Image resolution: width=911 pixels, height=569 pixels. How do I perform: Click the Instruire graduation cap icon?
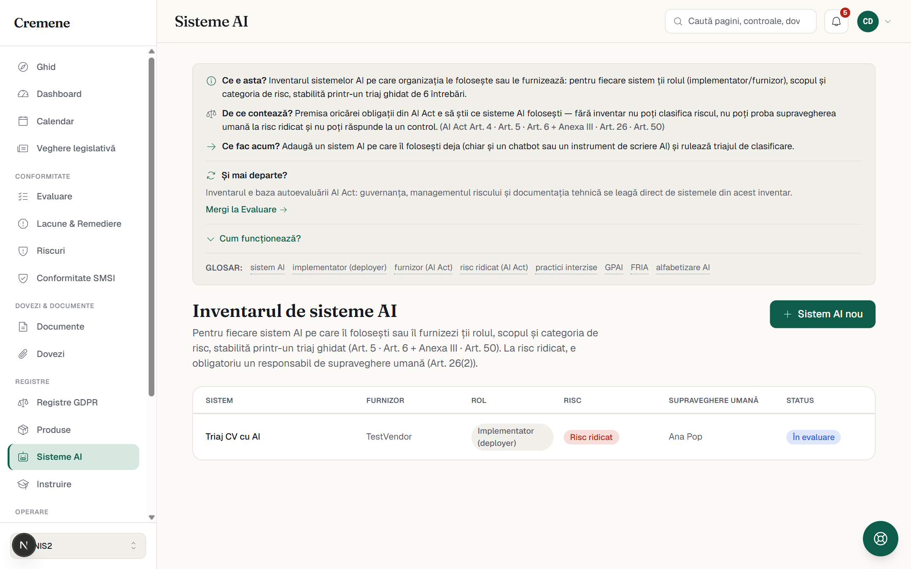click(x=23, y=484)
